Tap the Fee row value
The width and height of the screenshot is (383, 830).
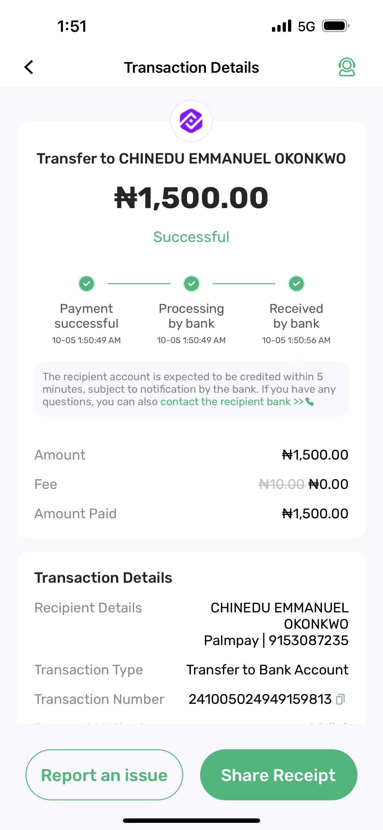coord(328,484)
